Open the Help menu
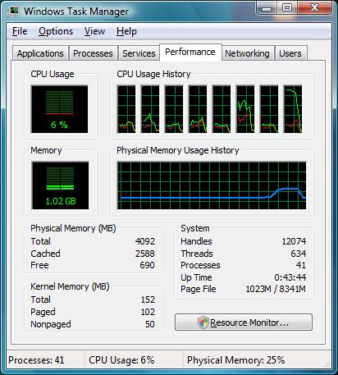338x375 pixels. coord(126,31)
